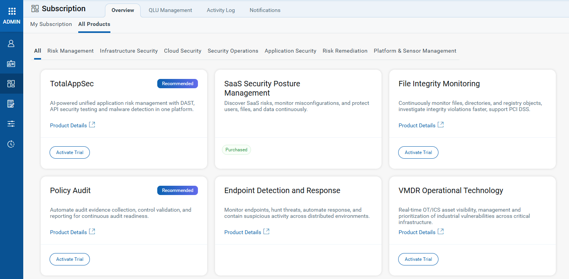Filter products by Risk Management
The height and width of the screenshot is (279, 569).
[70, 51]
